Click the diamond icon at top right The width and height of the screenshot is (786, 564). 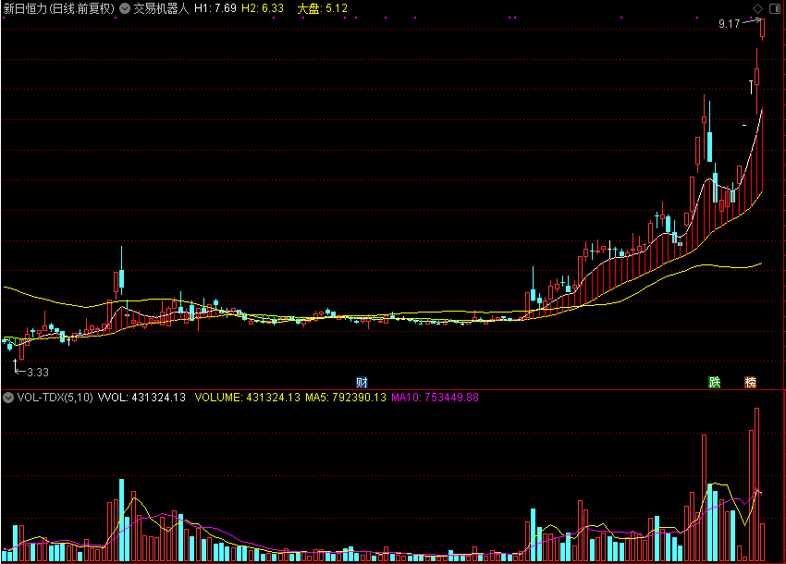[757, 8]
